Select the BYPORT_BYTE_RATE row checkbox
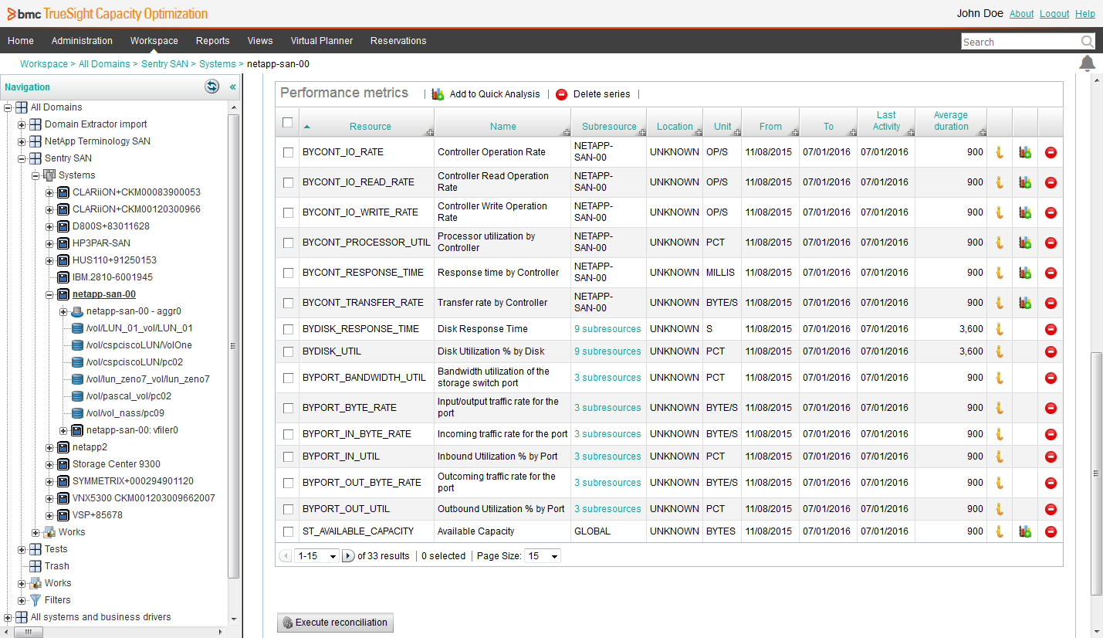The height and width of the screenshot is (638, 1103). tap(288, 408)
